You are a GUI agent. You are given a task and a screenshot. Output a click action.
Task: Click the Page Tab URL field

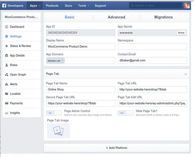(152, 89)
